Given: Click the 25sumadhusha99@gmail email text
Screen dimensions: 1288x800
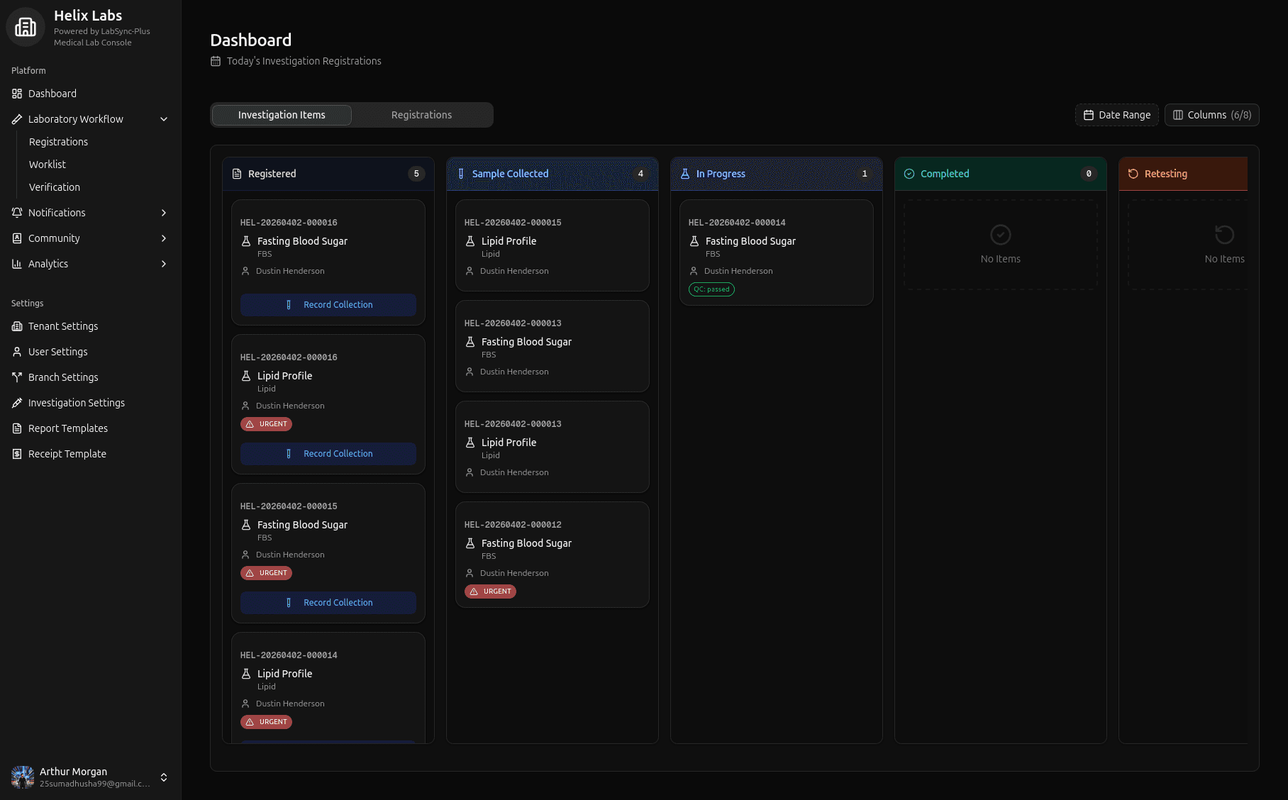Looking at the screenshot, I should [x=95, y=784].
